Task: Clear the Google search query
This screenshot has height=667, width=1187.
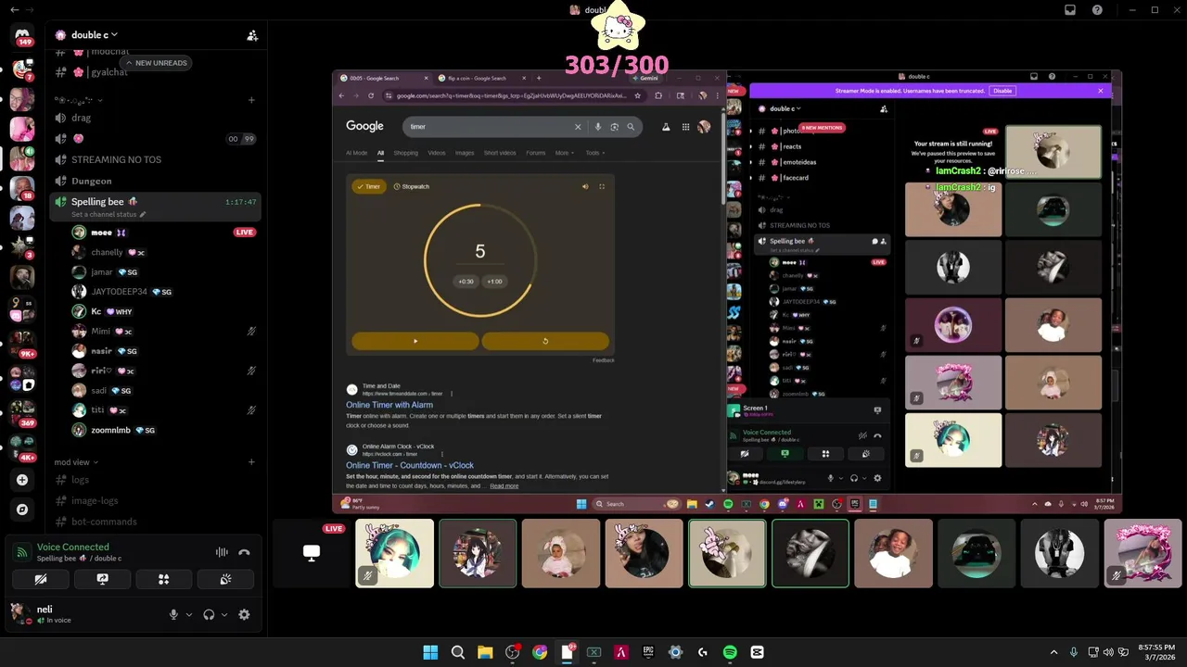Action: 578,127
